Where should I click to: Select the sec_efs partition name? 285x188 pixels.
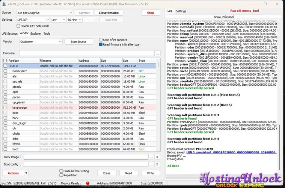tap(17, 81)
